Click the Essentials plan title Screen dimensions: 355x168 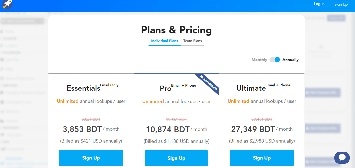coord(83,88)
